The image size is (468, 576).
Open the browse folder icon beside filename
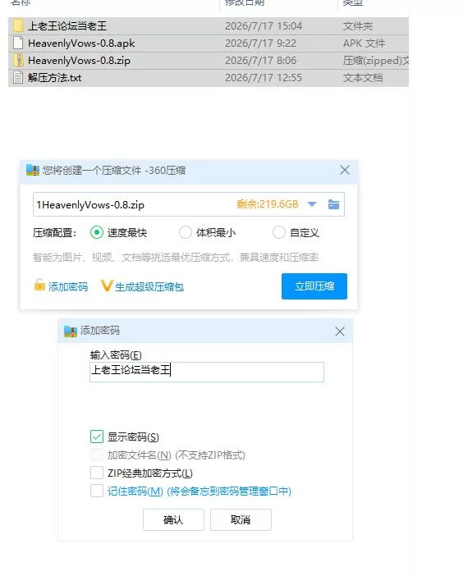tap(333, 204)
